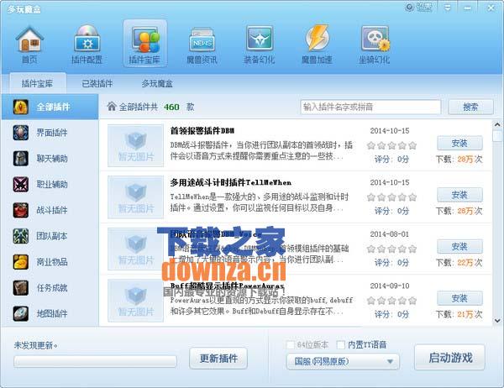Image resolution: width=504 pixels, height=388 pixels.
Task: Toggle the 64位版本 checkbox
Action: coord(290,345)
